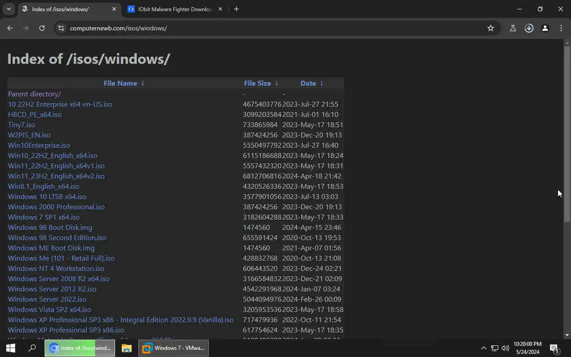
Task: Open the volume control in tray
Action: tap(505, 348)
